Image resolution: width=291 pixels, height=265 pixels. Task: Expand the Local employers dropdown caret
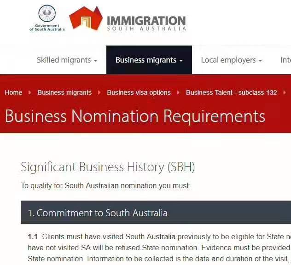pos(260,61)
